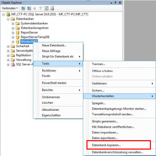Expand the Sicherheit folder
This screenshot has height=156, width=156.
[x=8, y=46]
